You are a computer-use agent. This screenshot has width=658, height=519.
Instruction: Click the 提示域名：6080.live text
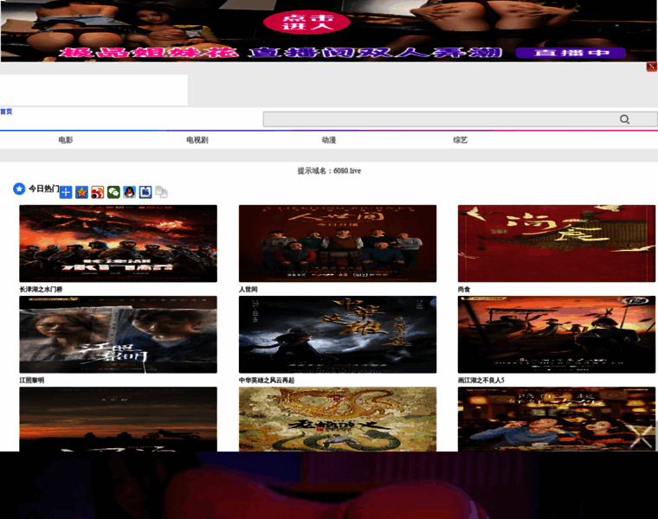(x=329, y=170)
